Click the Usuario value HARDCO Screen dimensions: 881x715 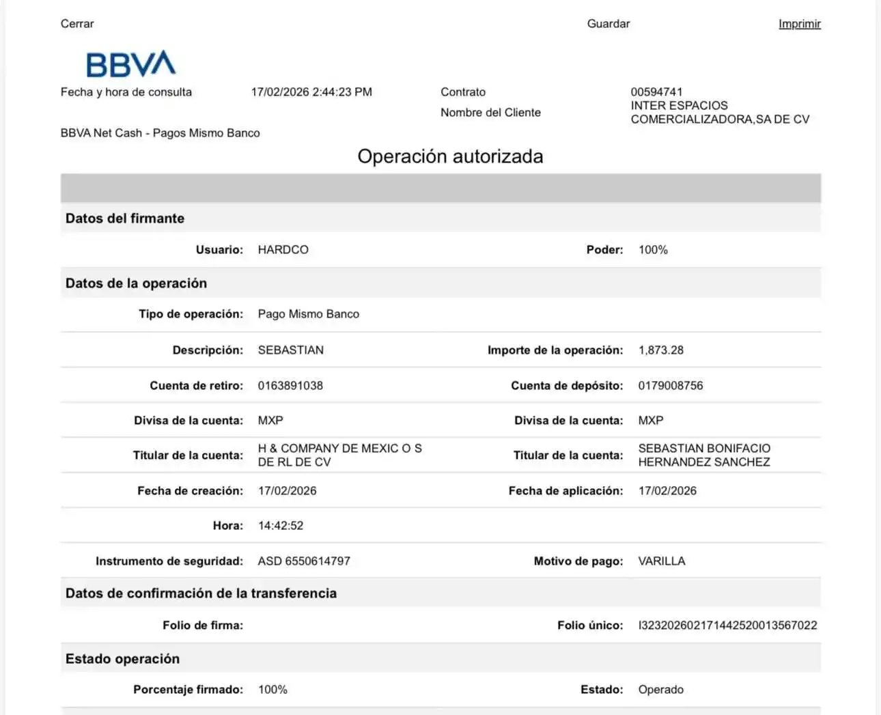coord(283,250)
